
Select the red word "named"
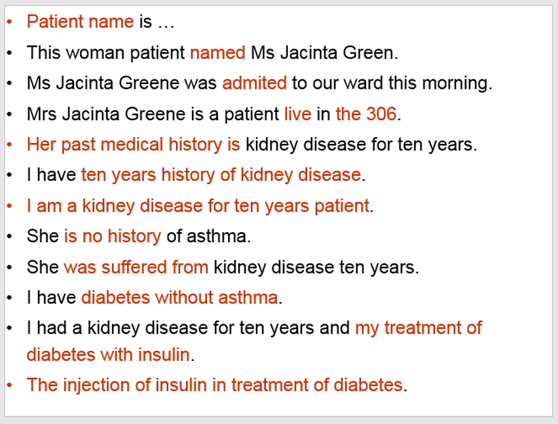[218, 53]
